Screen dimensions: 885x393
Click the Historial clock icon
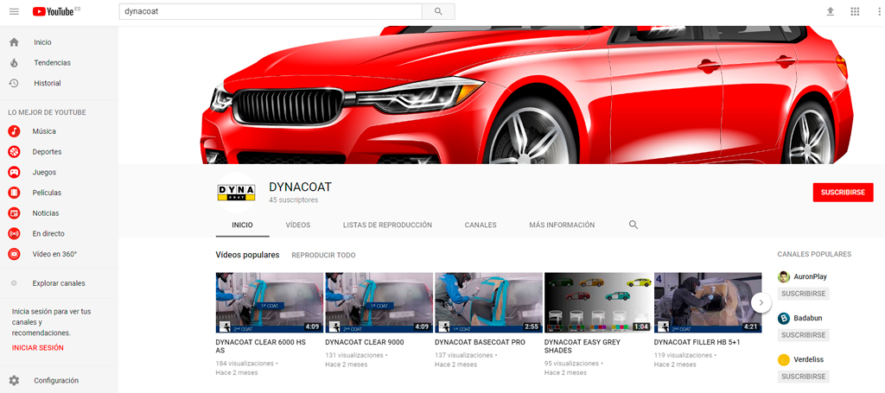click(x=14, y=83)
